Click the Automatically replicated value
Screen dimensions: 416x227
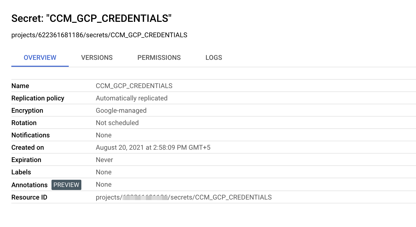[x=132, y=98]
